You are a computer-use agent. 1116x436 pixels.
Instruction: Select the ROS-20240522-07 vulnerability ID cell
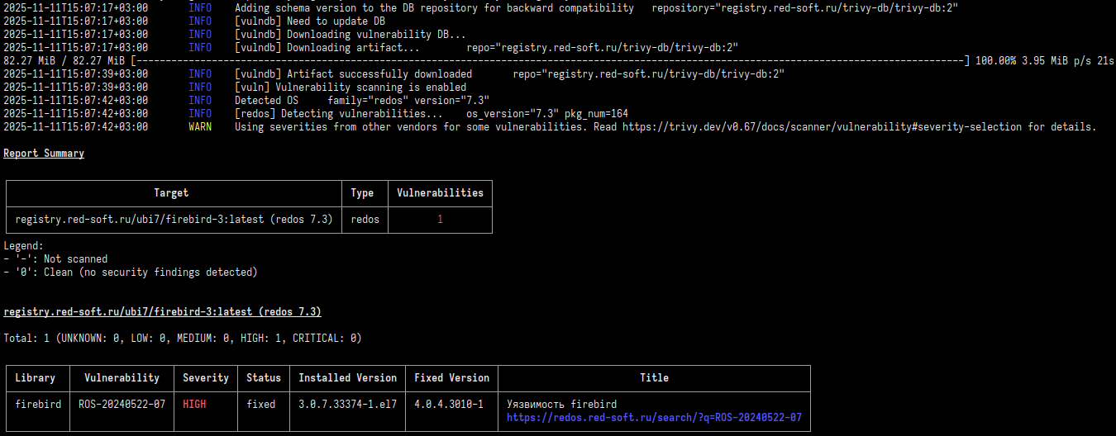122,405
